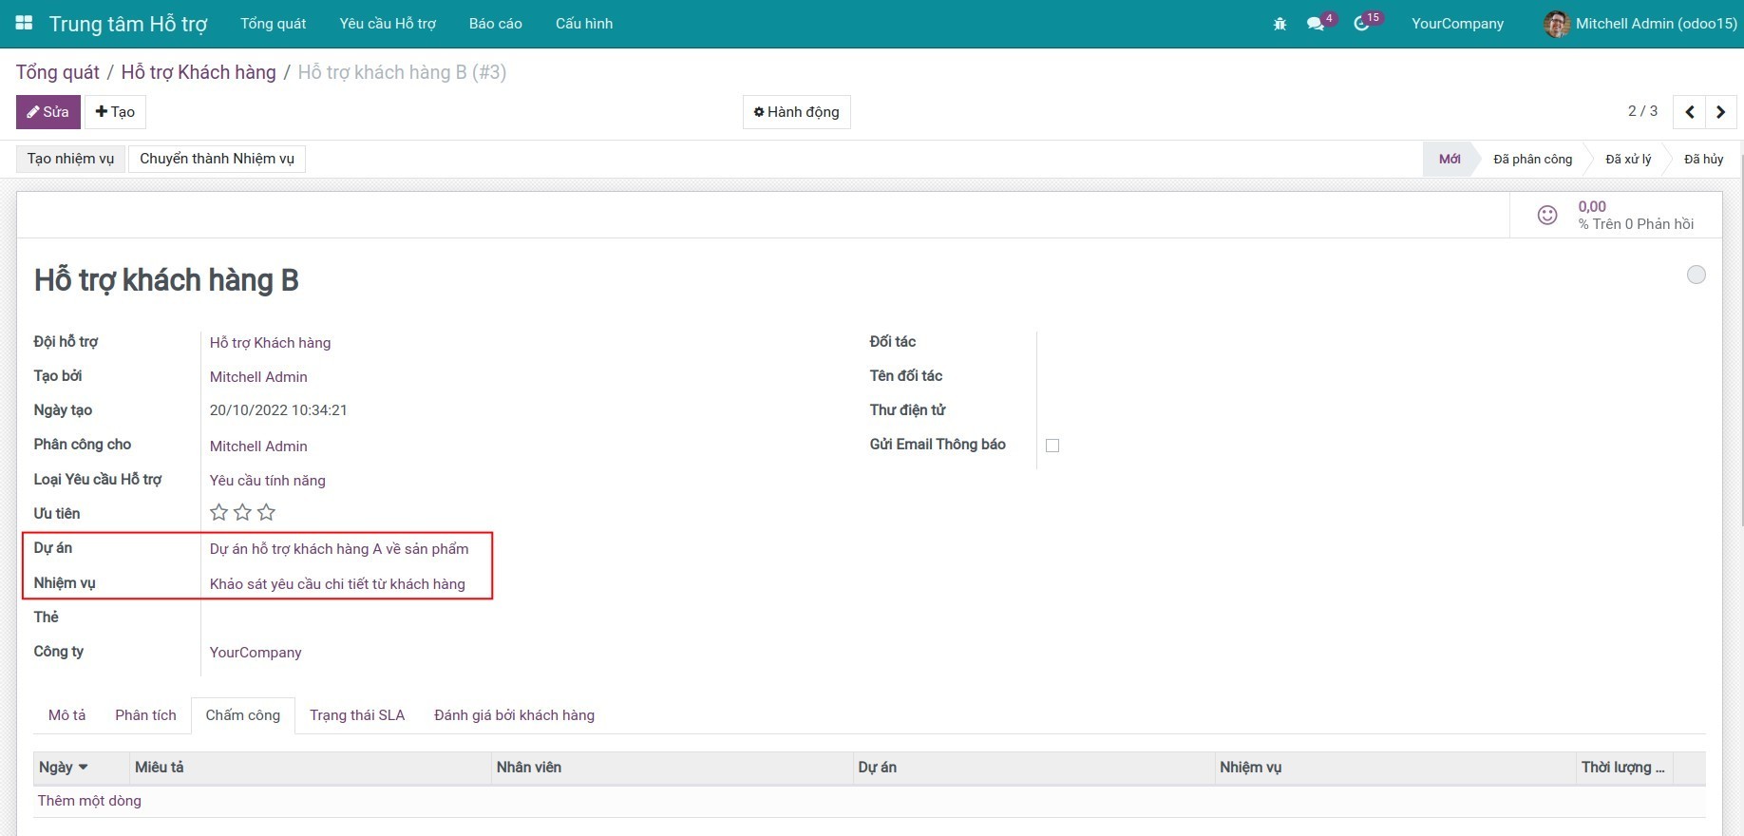Open the Báo cáo menu
This screenshot has height=836, width=1744.
495,24
